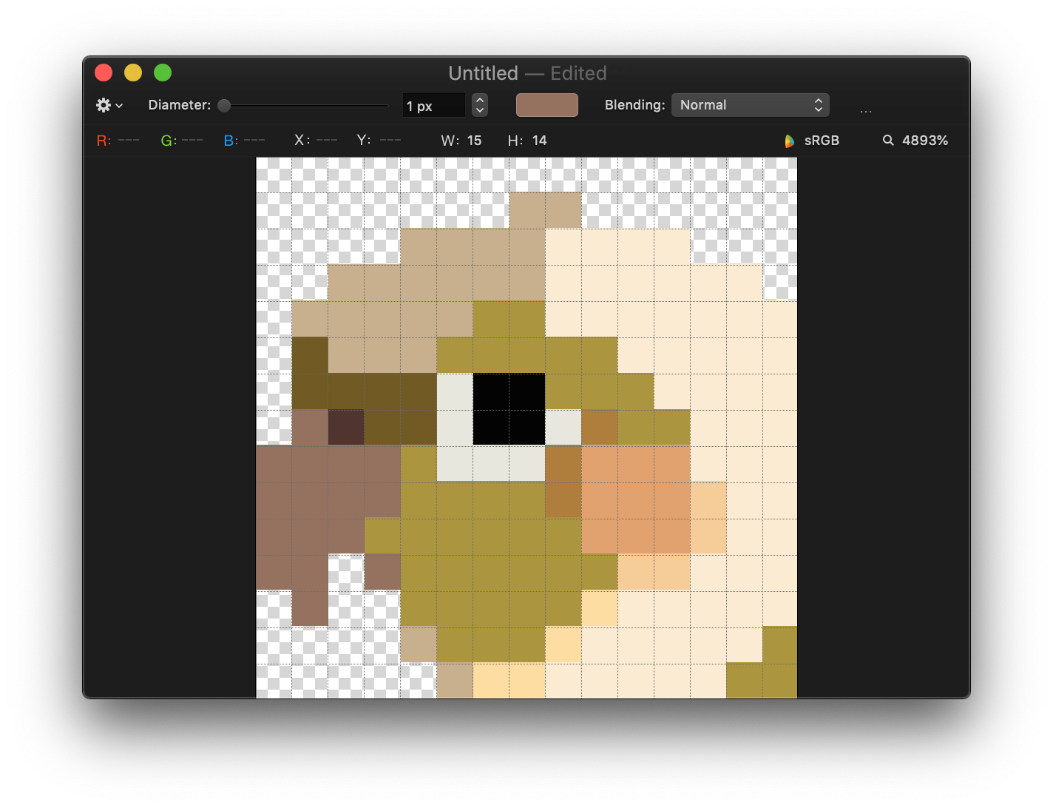The height and width of the screenshot is (808, 1053).
Task: Click the "H: 14" height readout
Action: [x=527, y=141]
